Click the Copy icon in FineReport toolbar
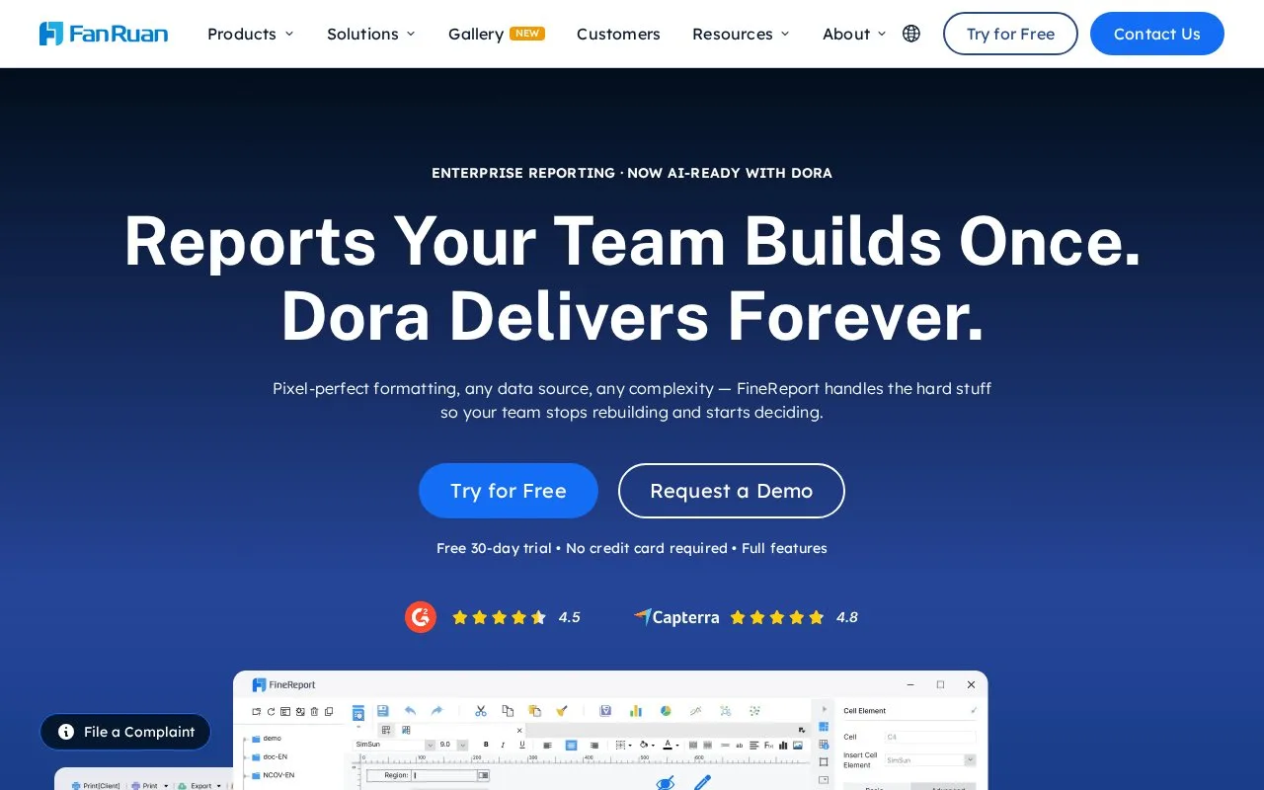 pos(508,710)
